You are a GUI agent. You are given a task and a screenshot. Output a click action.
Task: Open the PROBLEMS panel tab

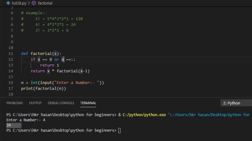pos(15,103)
